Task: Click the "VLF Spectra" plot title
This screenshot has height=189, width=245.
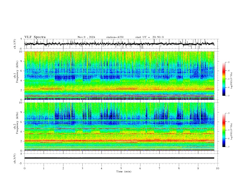Action: (35, 37)
